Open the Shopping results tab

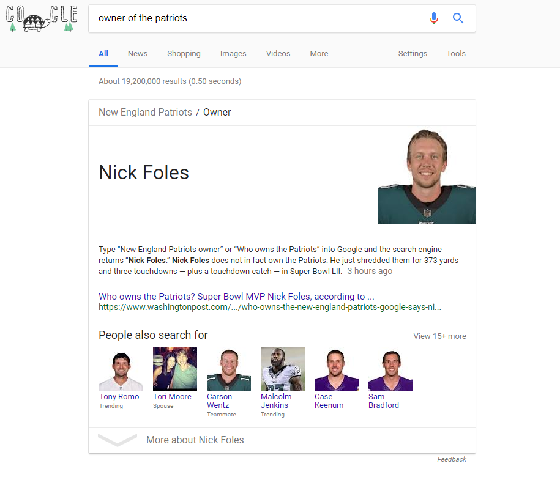point(184,54)
